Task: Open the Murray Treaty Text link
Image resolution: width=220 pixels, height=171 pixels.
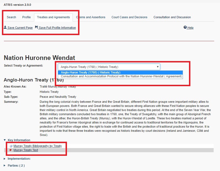Action: pos(26,150)
